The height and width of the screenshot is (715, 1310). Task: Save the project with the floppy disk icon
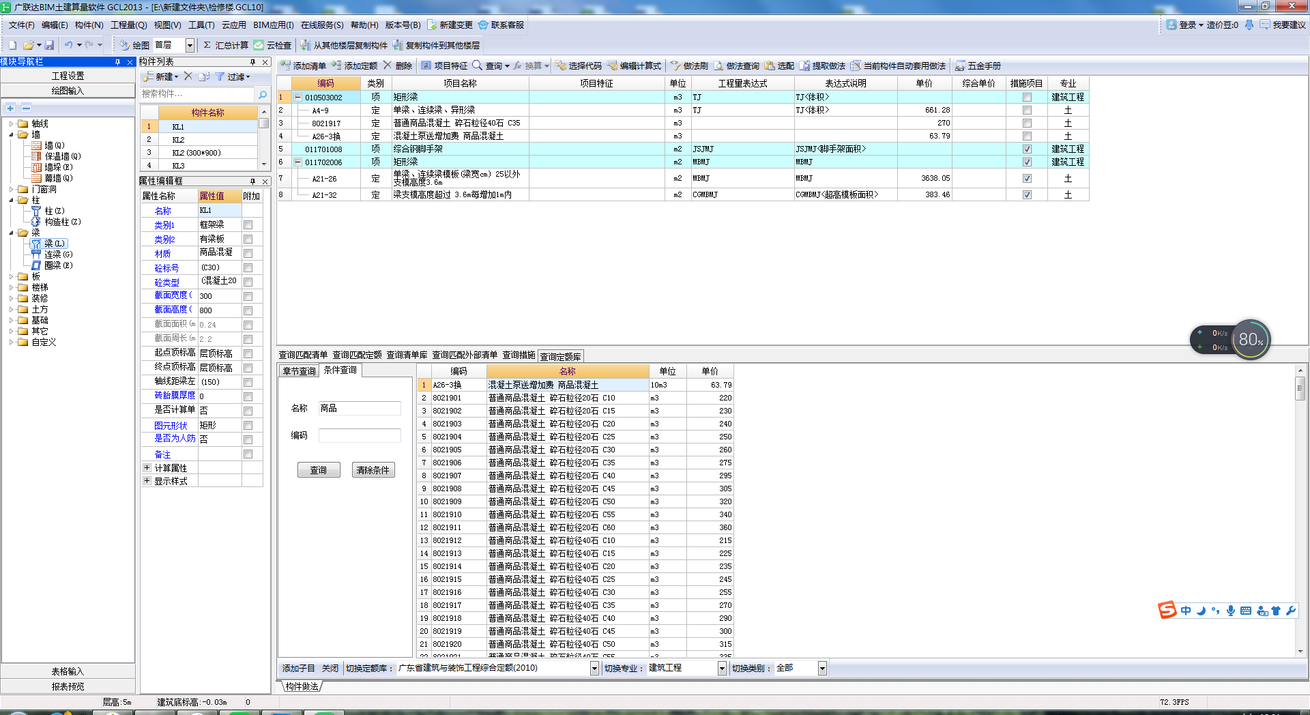coord(49,45)
